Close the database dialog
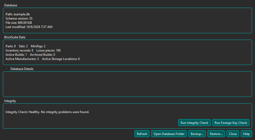 [x=233, y=134]
